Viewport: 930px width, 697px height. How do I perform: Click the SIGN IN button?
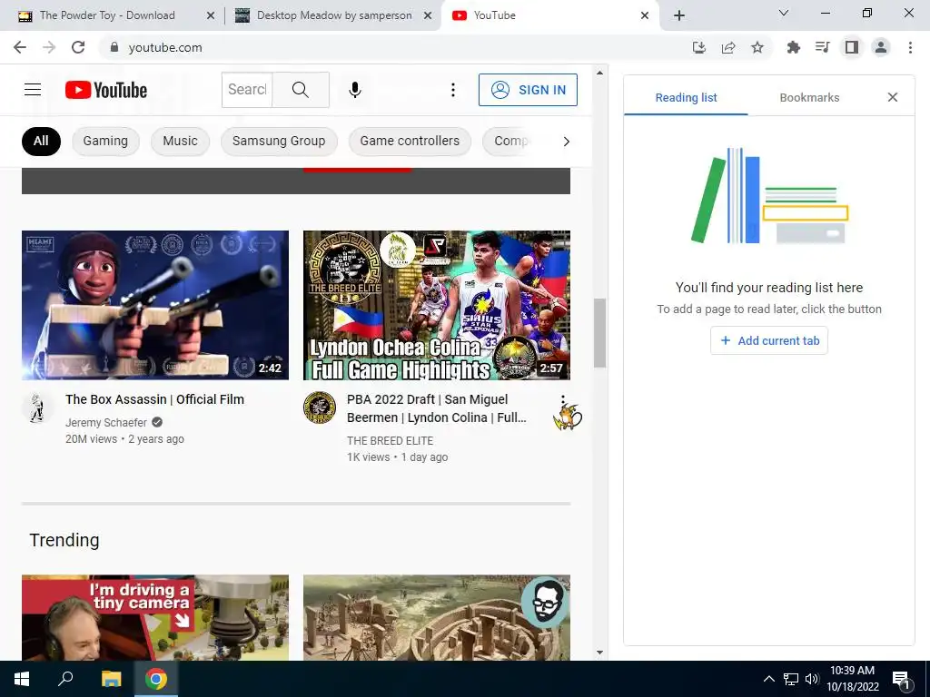pyautogui.click(x=528, y=90)
